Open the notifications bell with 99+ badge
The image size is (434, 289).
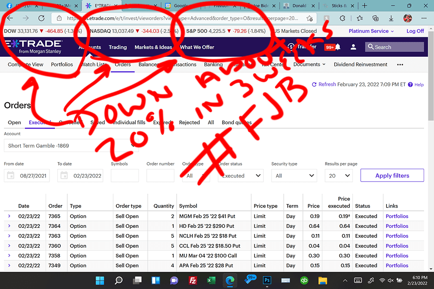point(338,47)
